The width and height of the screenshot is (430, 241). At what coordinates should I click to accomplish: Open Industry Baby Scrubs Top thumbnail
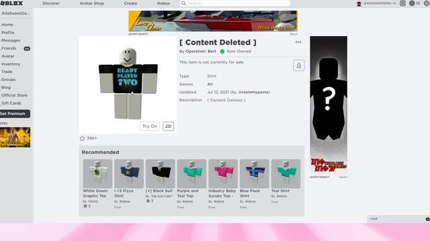pos(223,173)
